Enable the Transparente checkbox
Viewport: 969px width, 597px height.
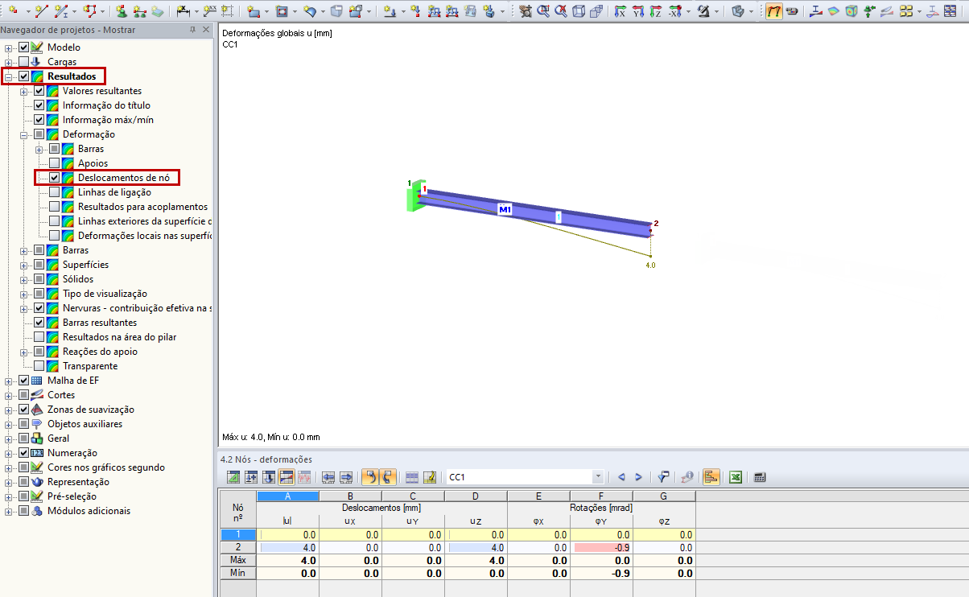[39, 366]
